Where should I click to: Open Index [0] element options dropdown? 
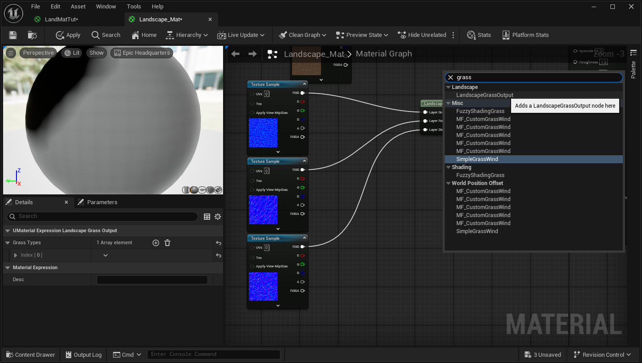pos(106,255)
